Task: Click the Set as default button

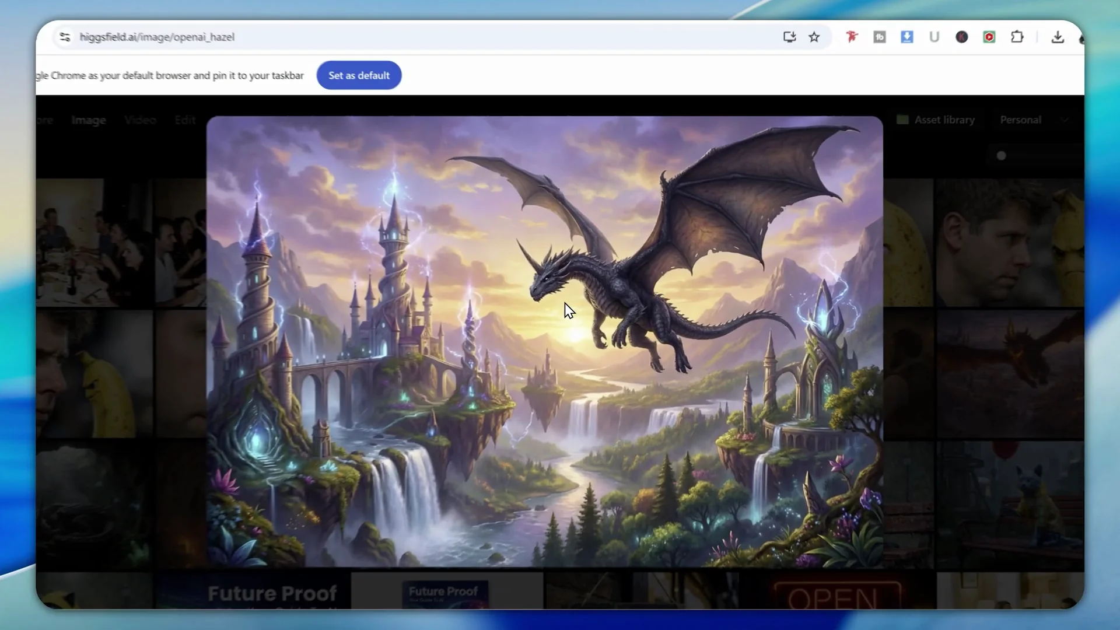Action: click(x=359, y=75)
